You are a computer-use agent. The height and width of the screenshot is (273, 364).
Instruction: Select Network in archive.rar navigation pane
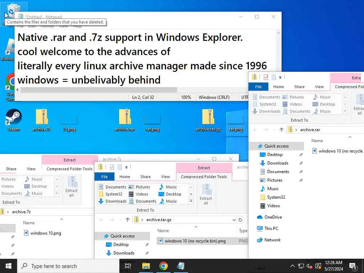pos(272,240)
